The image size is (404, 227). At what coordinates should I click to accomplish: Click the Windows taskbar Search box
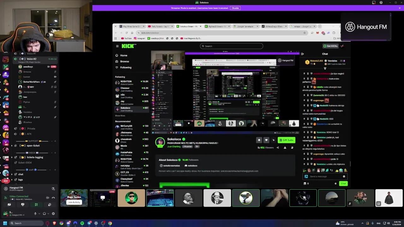[27, 223]
